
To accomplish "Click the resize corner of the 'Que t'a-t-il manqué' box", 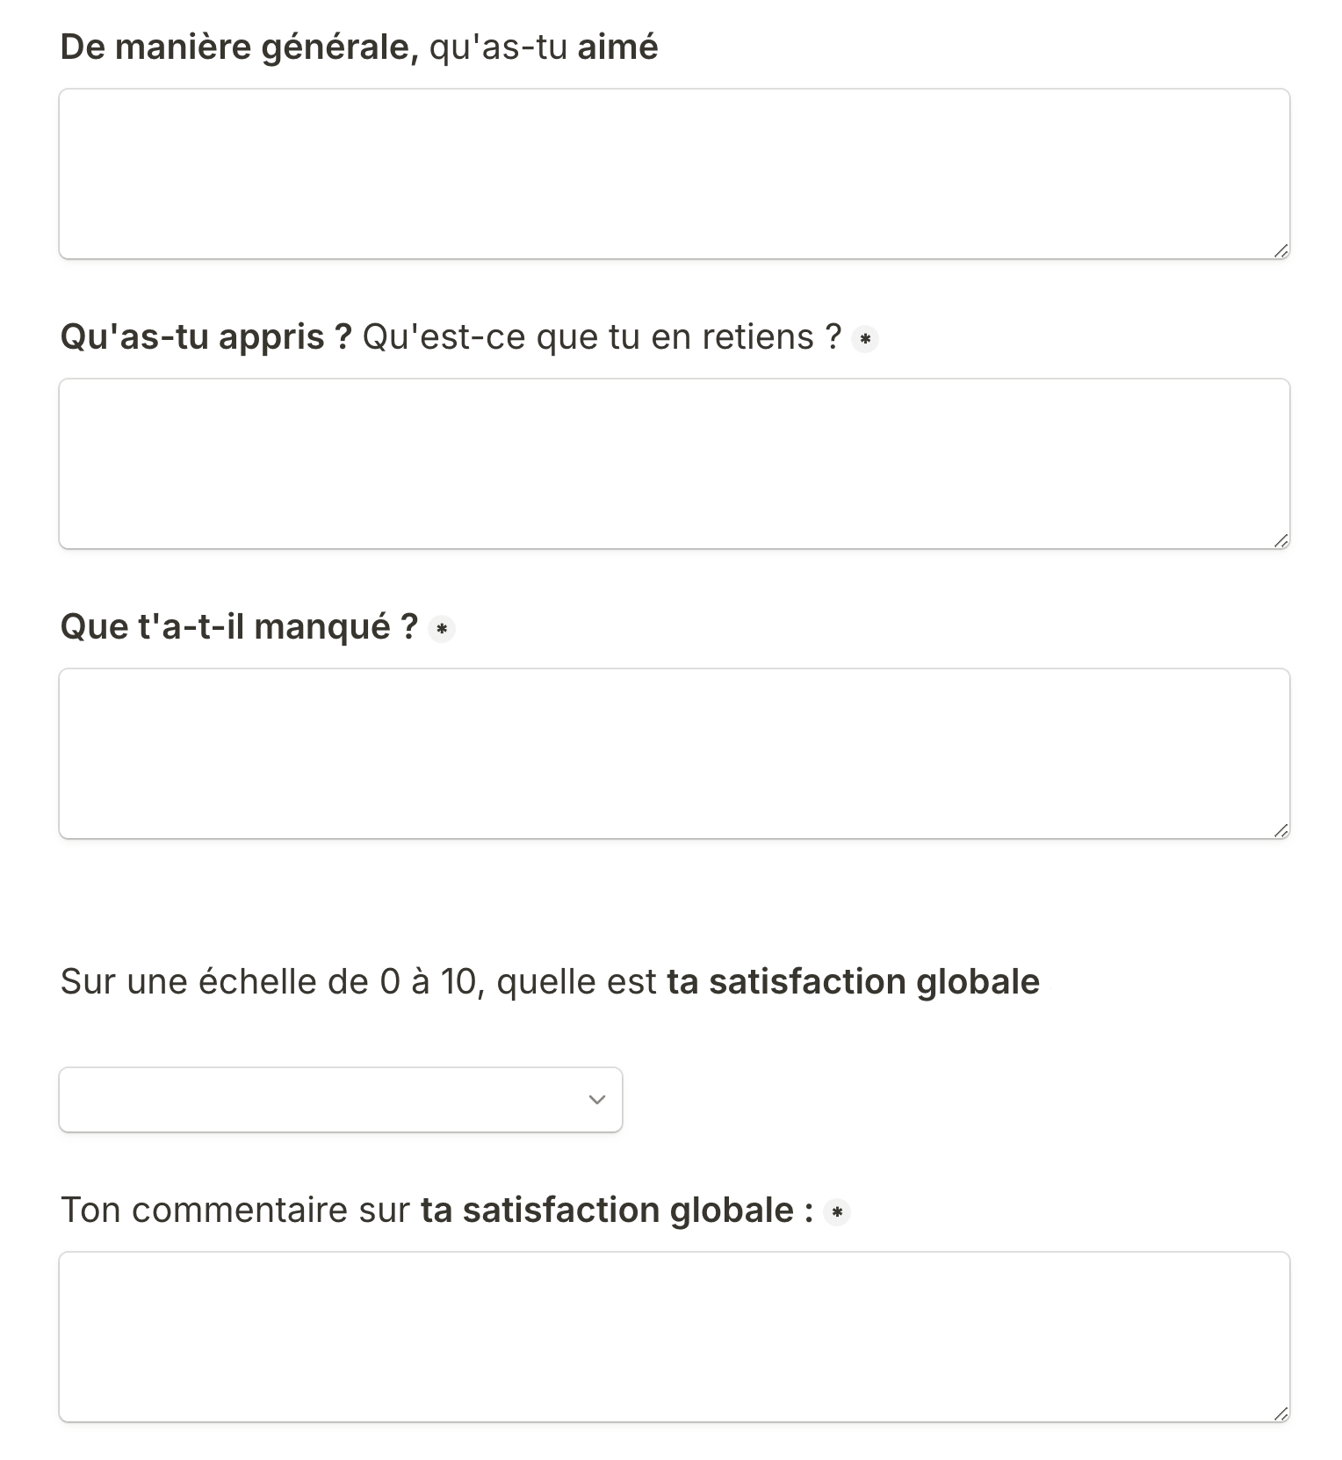I will pyautogui.click(x=1281, y=831).
